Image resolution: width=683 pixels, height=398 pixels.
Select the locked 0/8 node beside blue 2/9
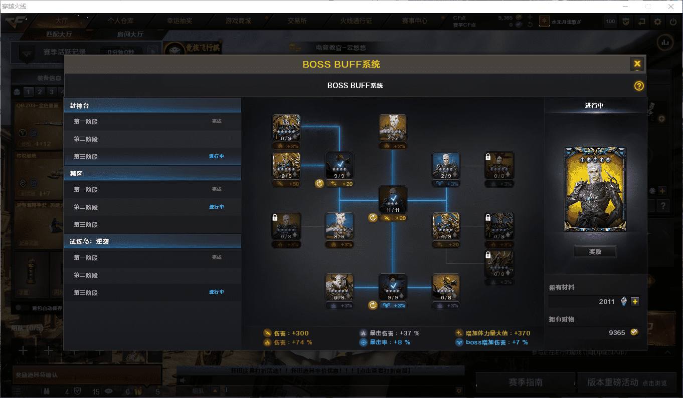click(499, 166)
